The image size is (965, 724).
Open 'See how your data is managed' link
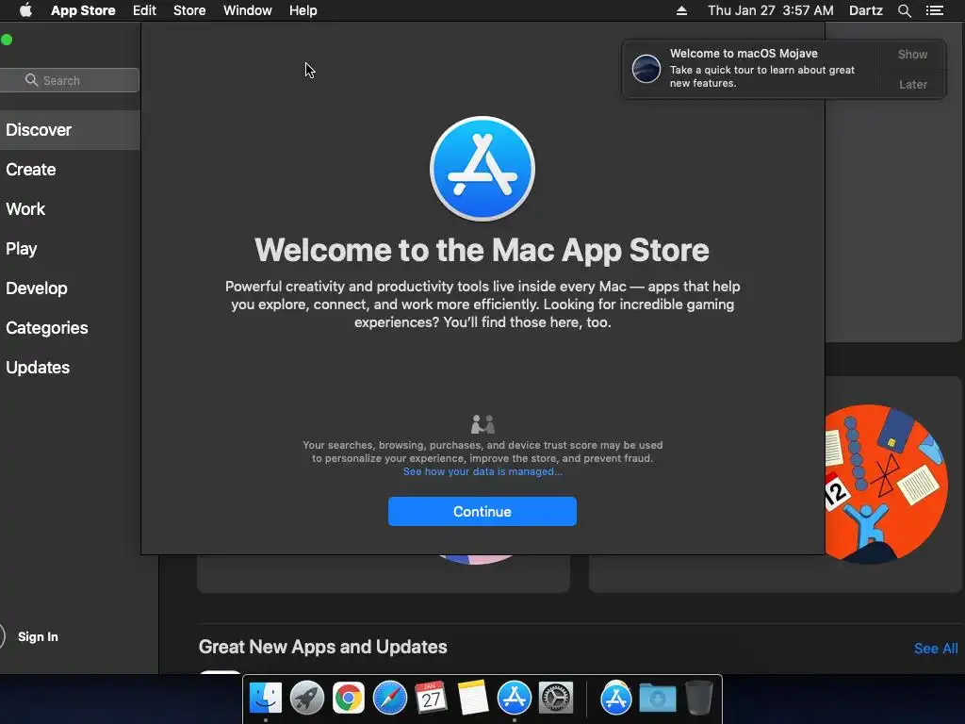coord(482,471)
